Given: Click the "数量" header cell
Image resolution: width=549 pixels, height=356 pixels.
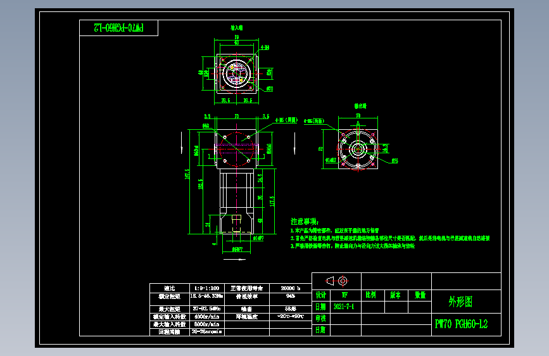Looking at the screenshot, I should pyautogui.click(x=420, y=295).
